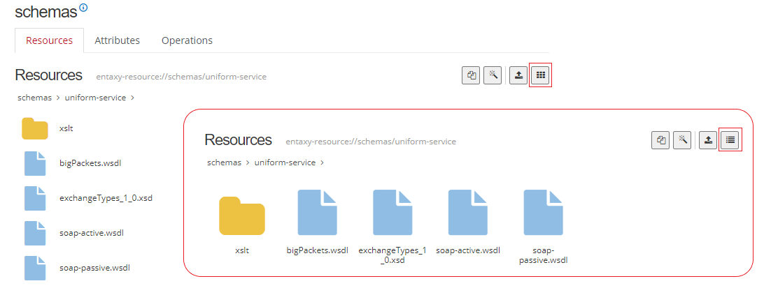Click the info icon beside the schemas title
The height and width of the screenshot is (295, 757).
click(84, 8)
